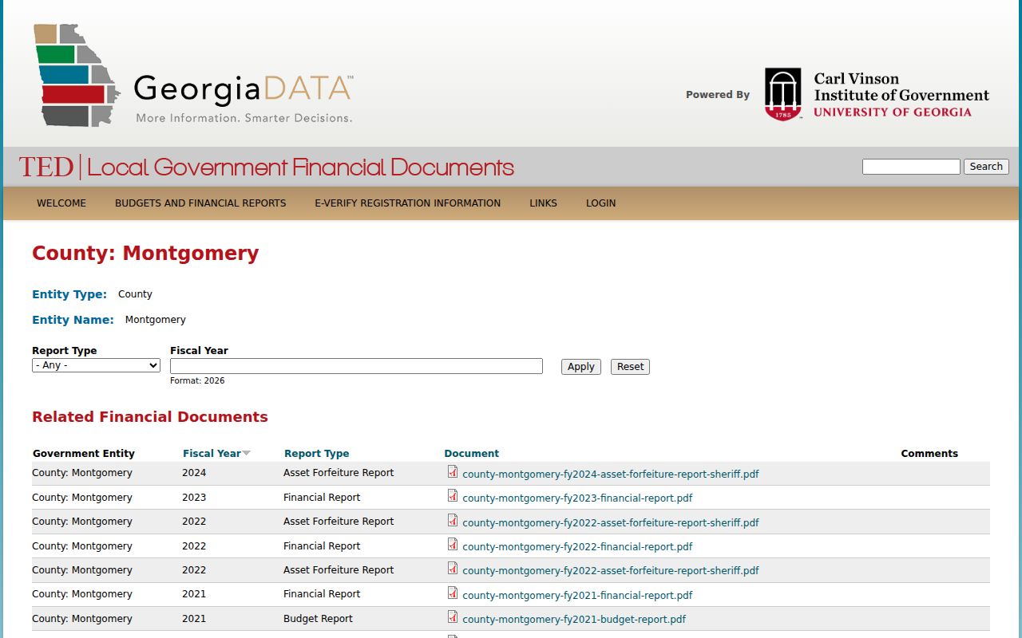This screenshot has width=1022, height=638.
Task: Click the "Powered By" text
Action: 718,95
